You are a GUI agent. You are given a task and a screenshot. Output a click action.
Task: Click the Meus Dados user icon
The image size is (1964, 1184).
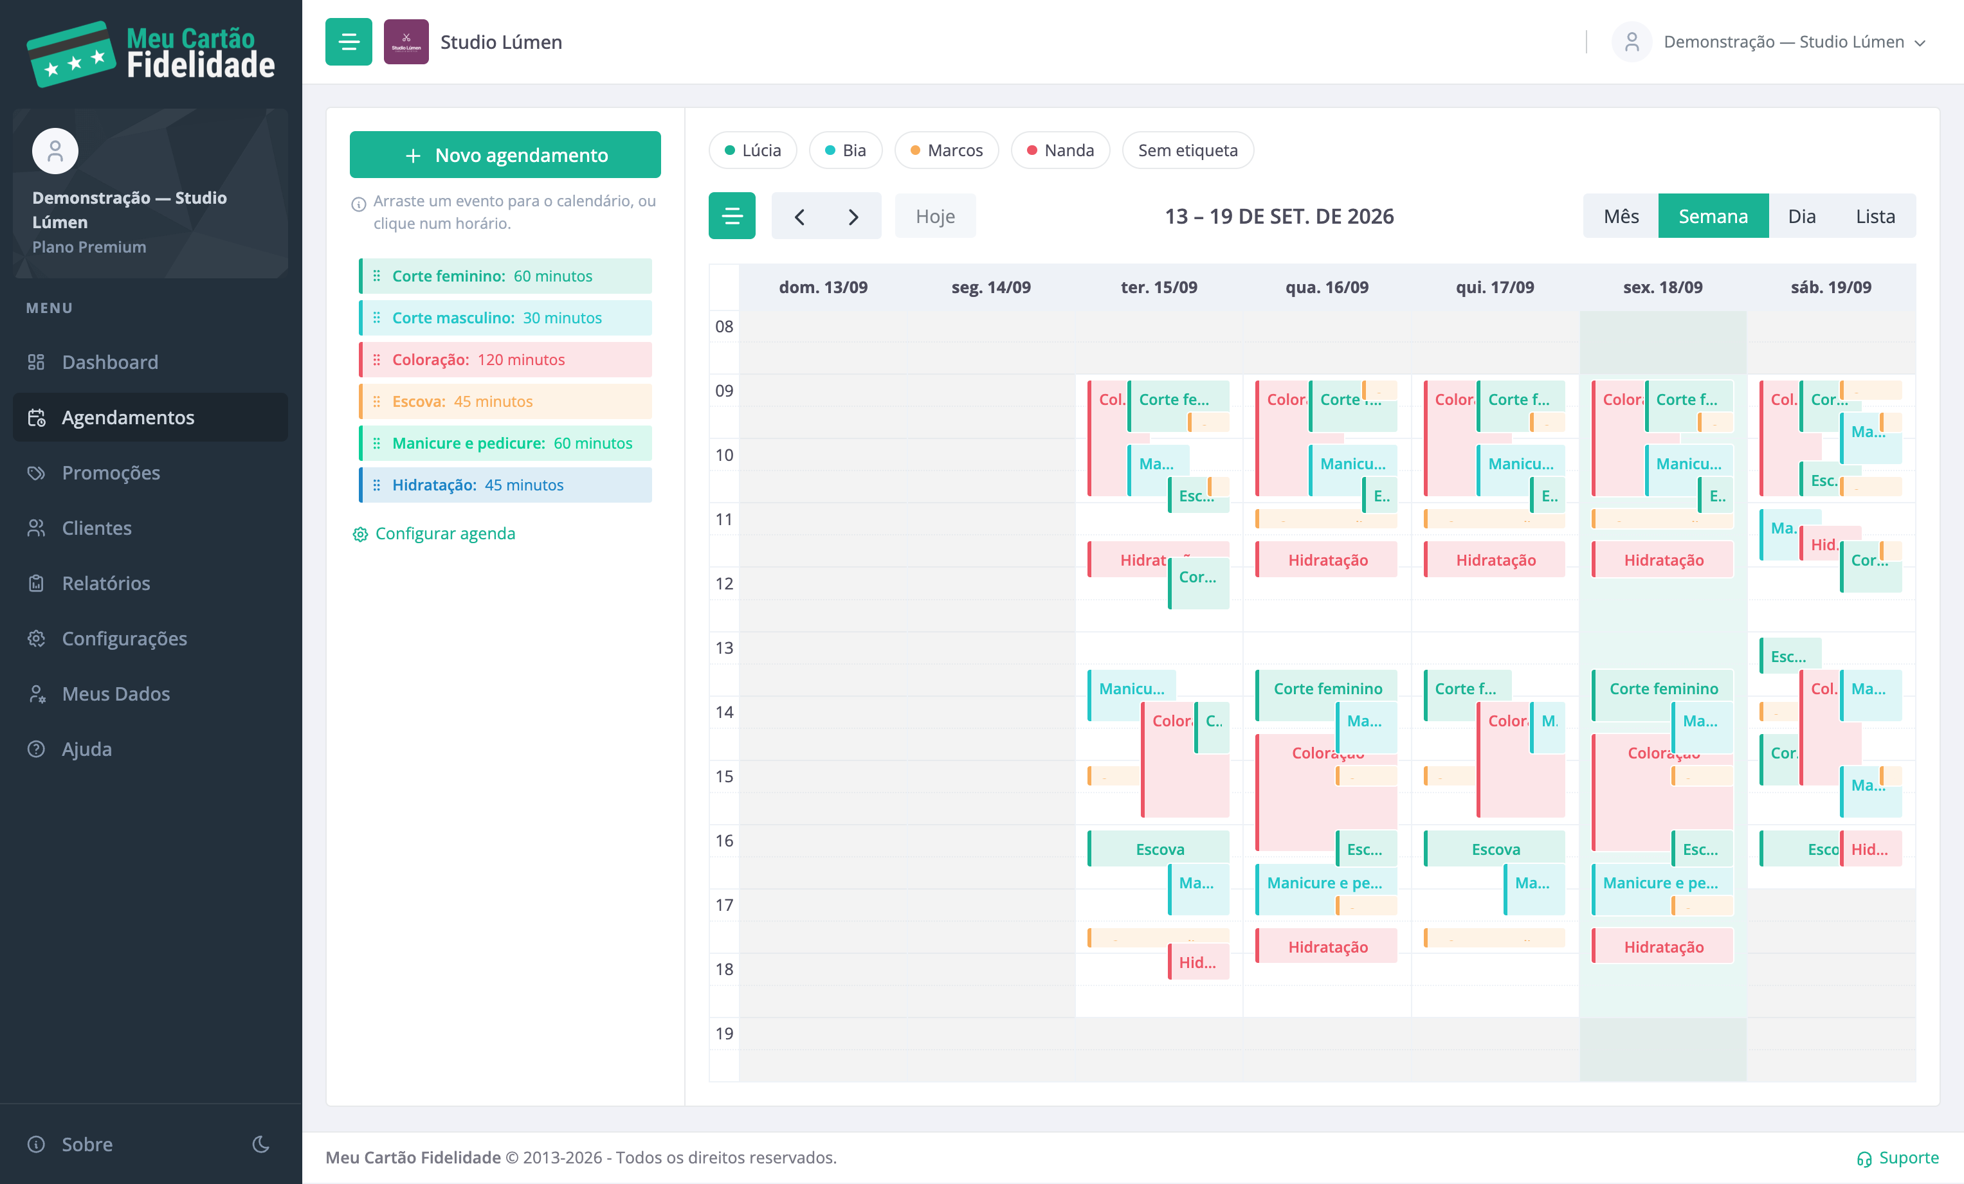coord(36,693)
